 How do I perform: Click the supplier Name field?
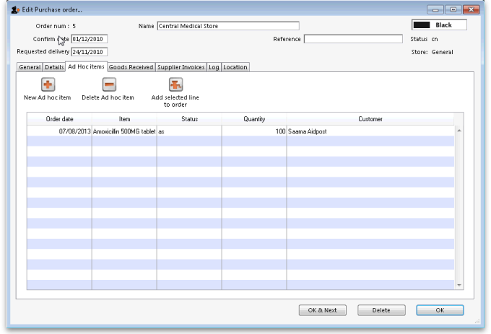tap(227, 26)
